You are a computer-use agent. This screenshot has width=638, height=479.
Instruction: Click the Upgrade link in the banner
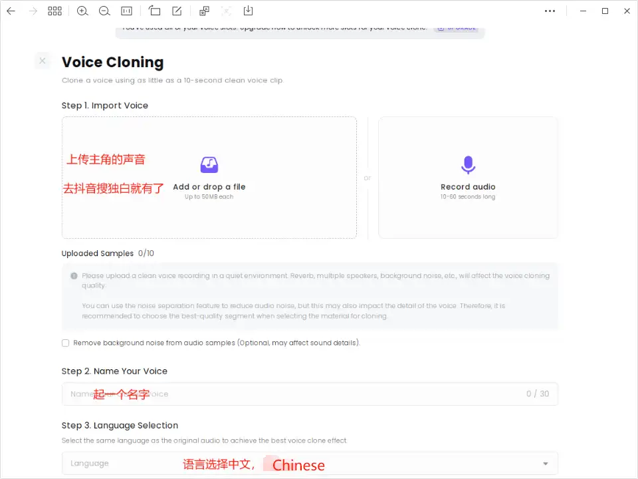[x=457, y=29]
